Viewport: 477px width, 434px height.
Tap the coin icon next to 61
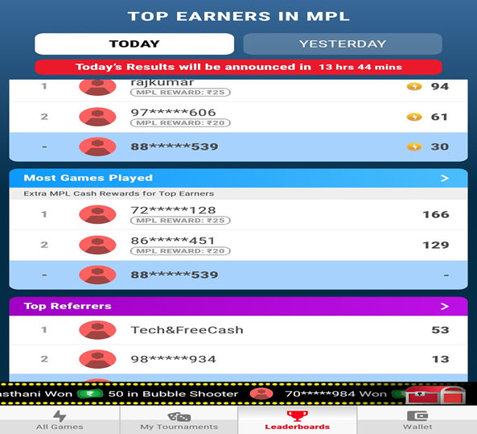[414, 117]
